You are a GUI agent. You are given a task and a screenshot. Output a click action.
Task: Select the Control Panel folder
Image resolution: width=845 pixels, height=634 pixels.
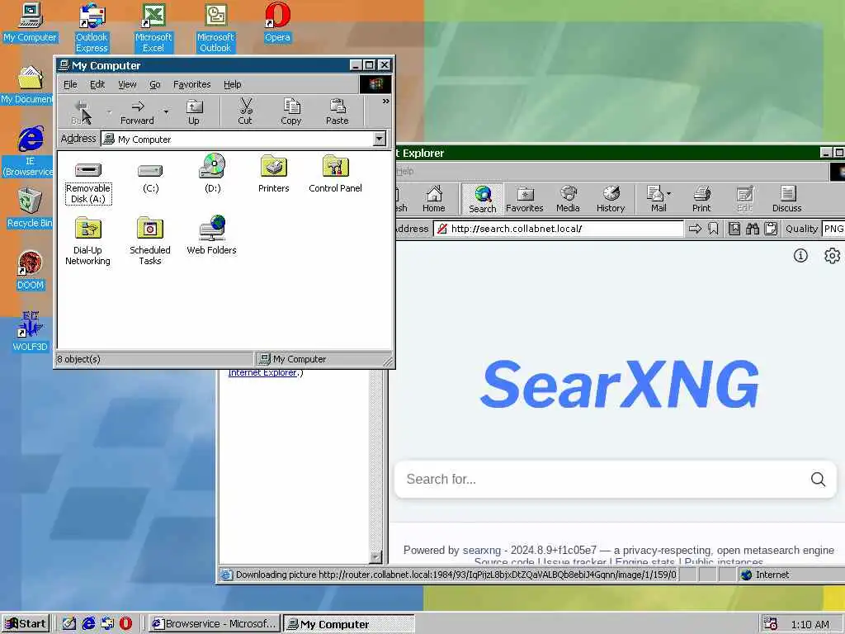[335, 173]
